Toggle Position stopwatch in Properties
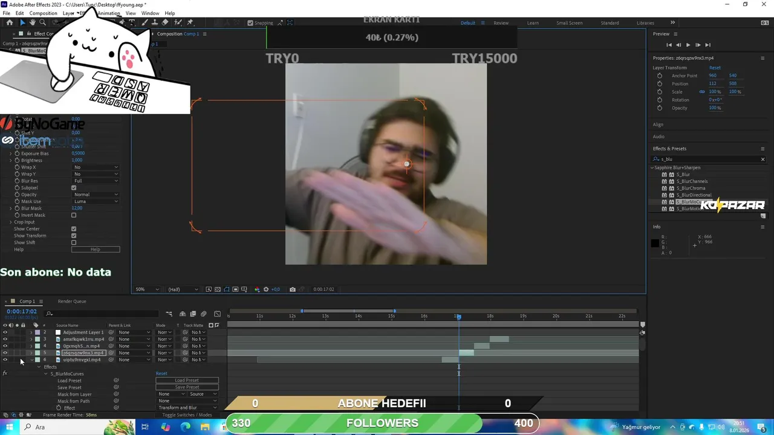Image resolution: width=774 pixels, height=435 pixels. click(x=660, y=83)
